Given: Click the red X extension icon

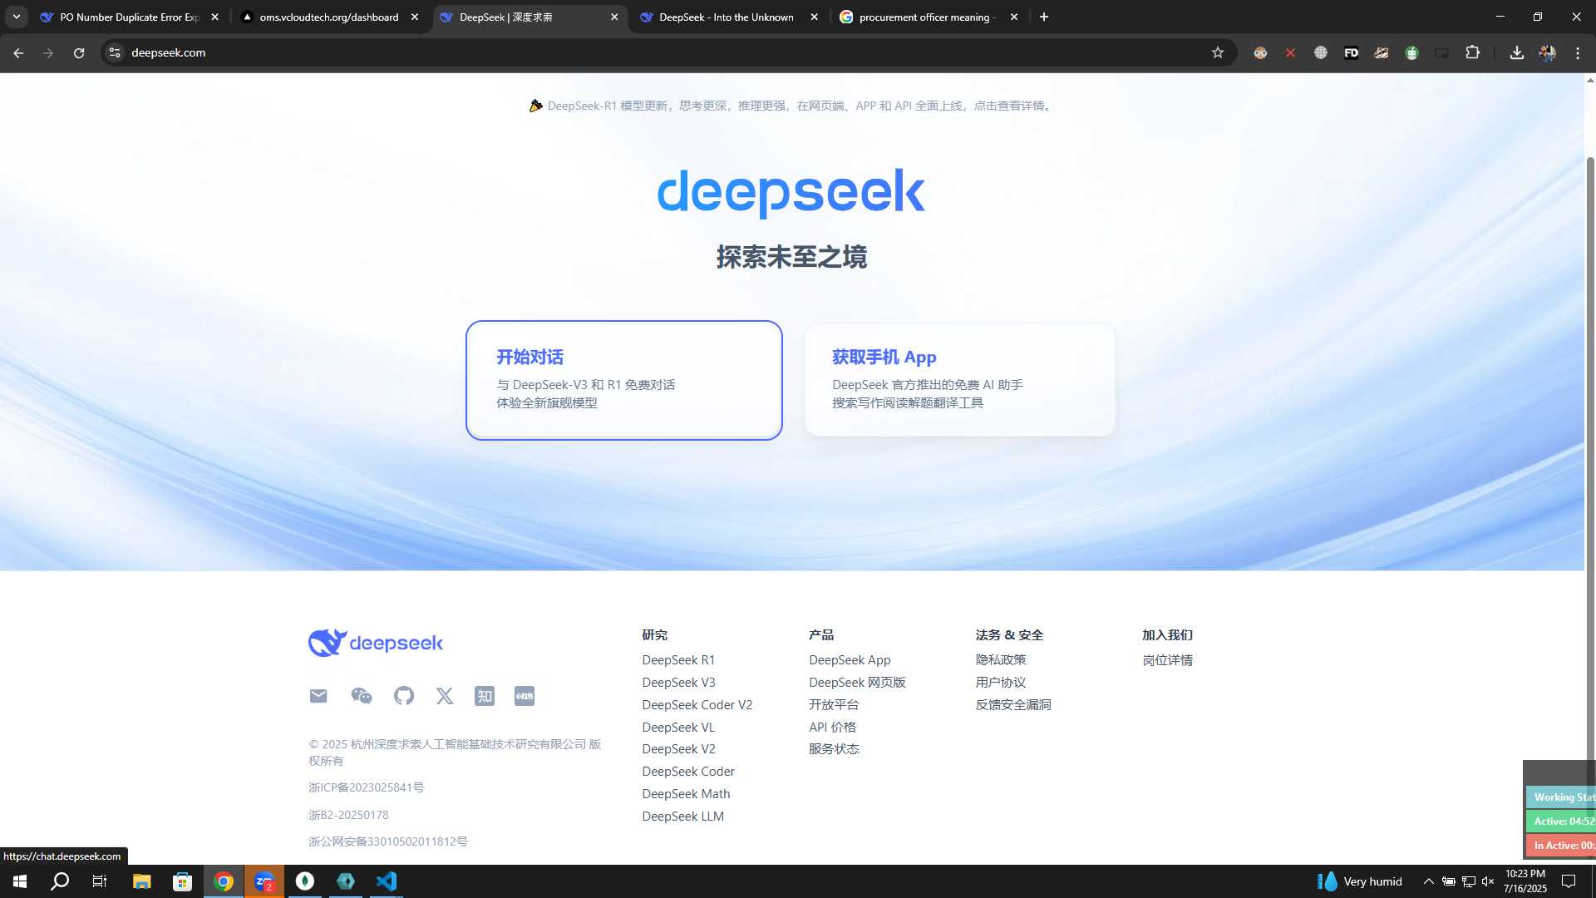Looking at the screenshot, I should [1290, 52].
